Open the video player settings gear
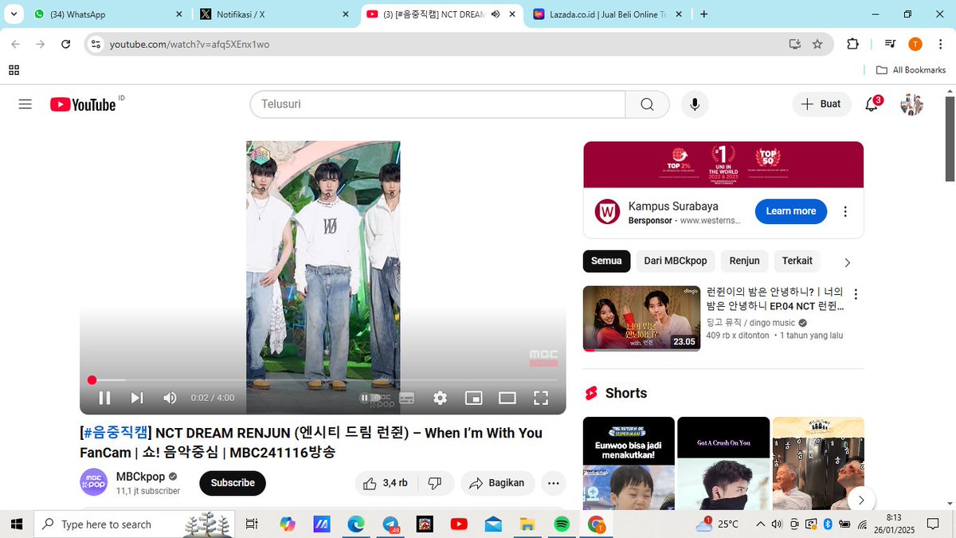 (440, 398)
